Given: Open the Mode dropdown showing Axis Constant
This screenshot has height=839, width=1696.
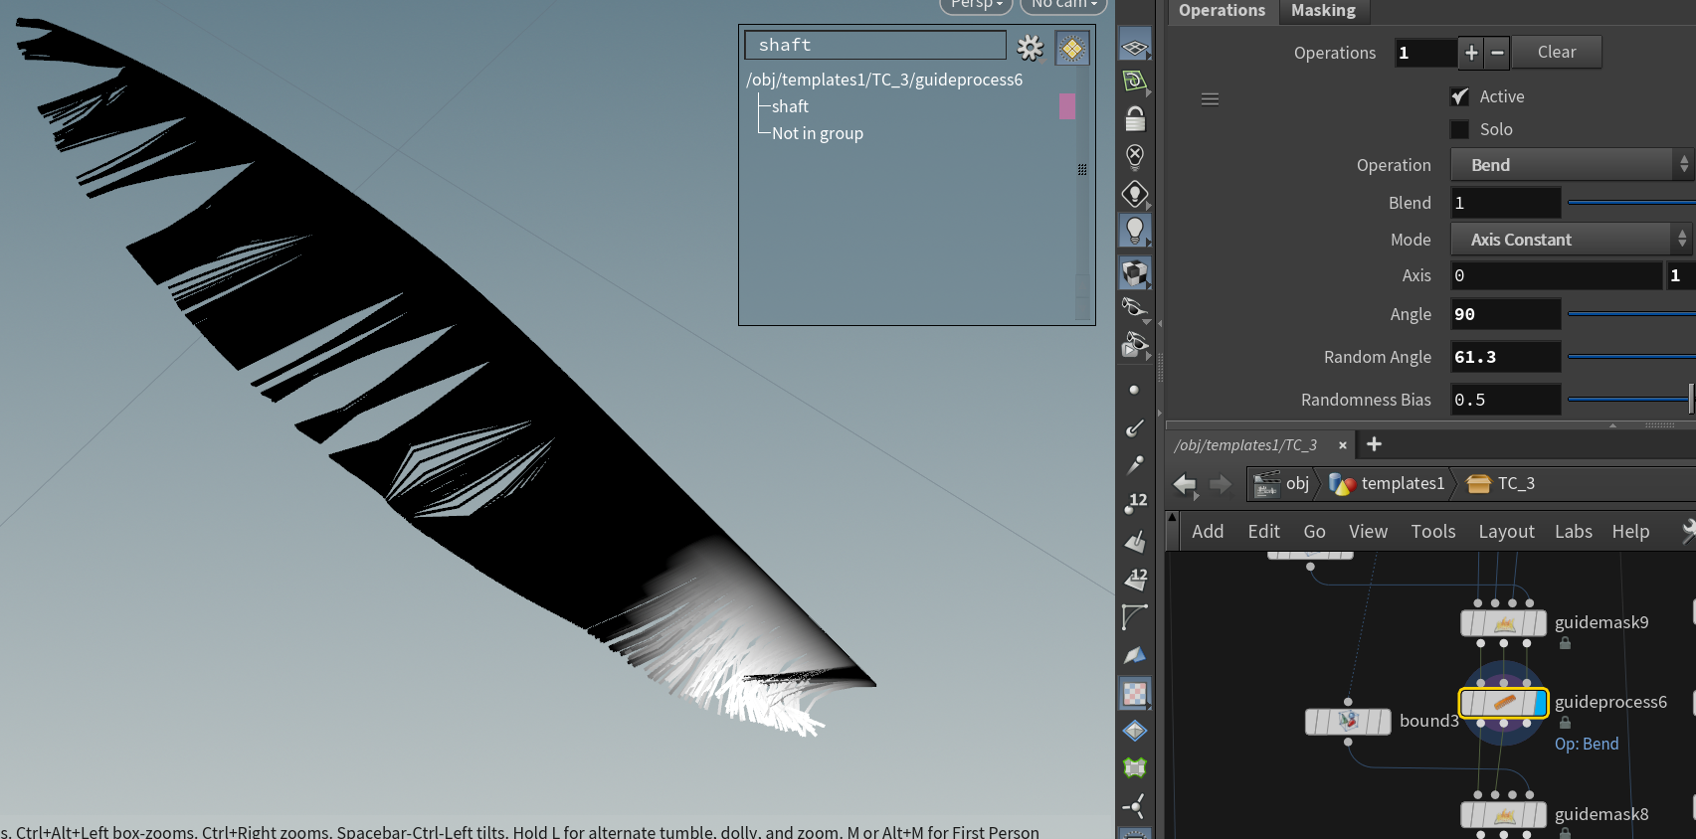Looking at the screenshot, I should 1571,240.
